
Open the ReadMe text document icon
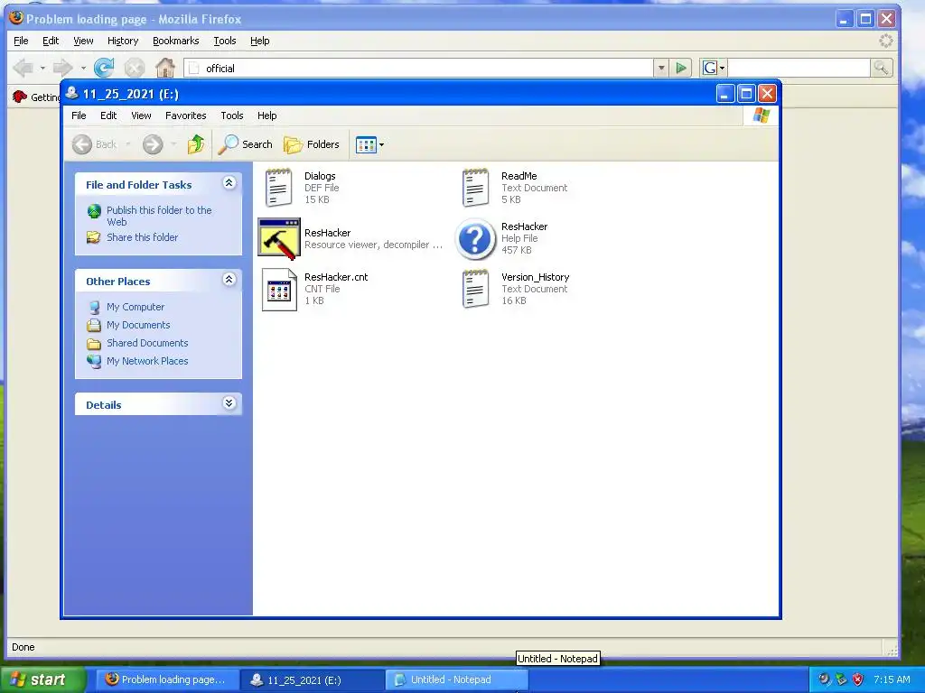coord(475,188)
